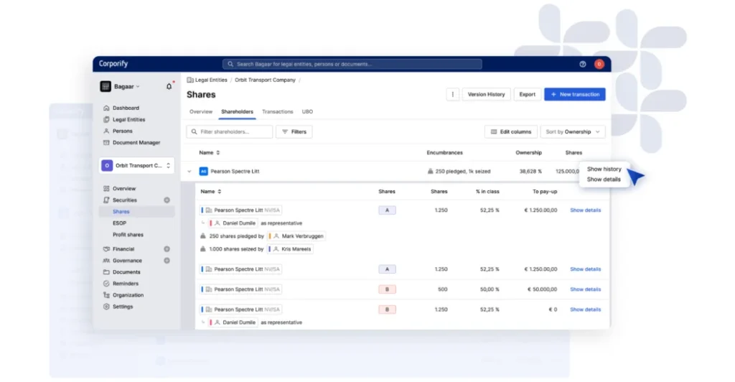Click the 38,628 % ownership value
The image size is (735, 382).
(x=530, y=172)
